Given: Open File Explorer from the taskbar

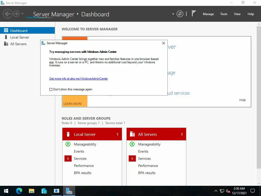Looking at the screenshot, I should 31,191.
